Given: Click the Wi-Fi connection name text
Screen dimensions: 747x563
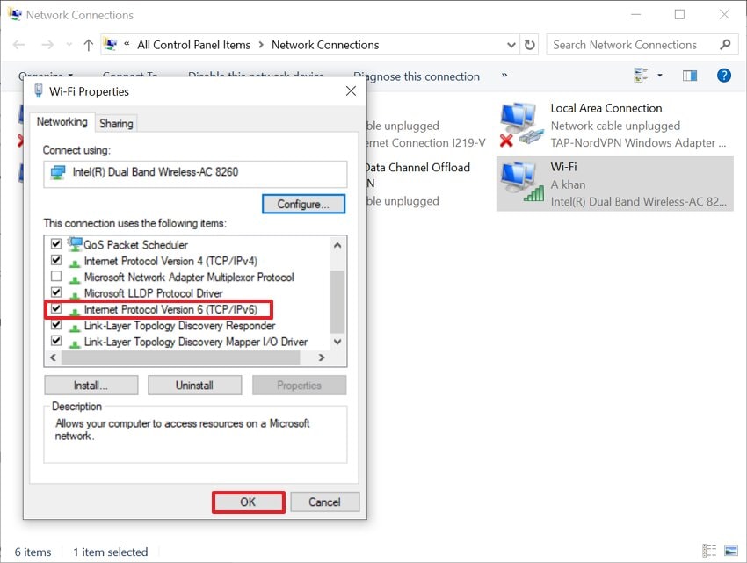Looking at the screenshot, I should [x=563, y=167].
